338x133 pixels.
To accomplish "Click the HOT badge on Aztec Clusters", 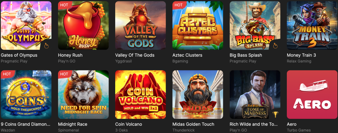I will (179, 5).
